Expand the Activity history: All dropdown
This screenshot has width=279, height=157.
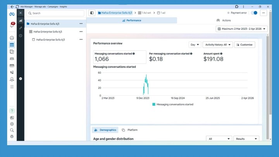click(x=217, y=45)
